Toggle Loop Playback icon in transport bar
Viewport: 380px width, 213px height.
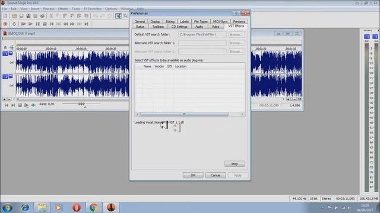point(14,24)
